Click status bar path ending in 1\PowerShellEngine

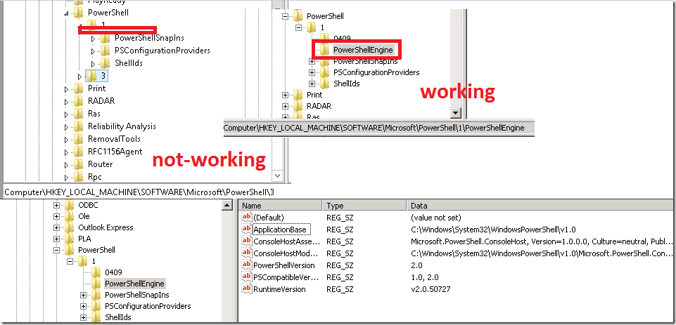point(374,128)
